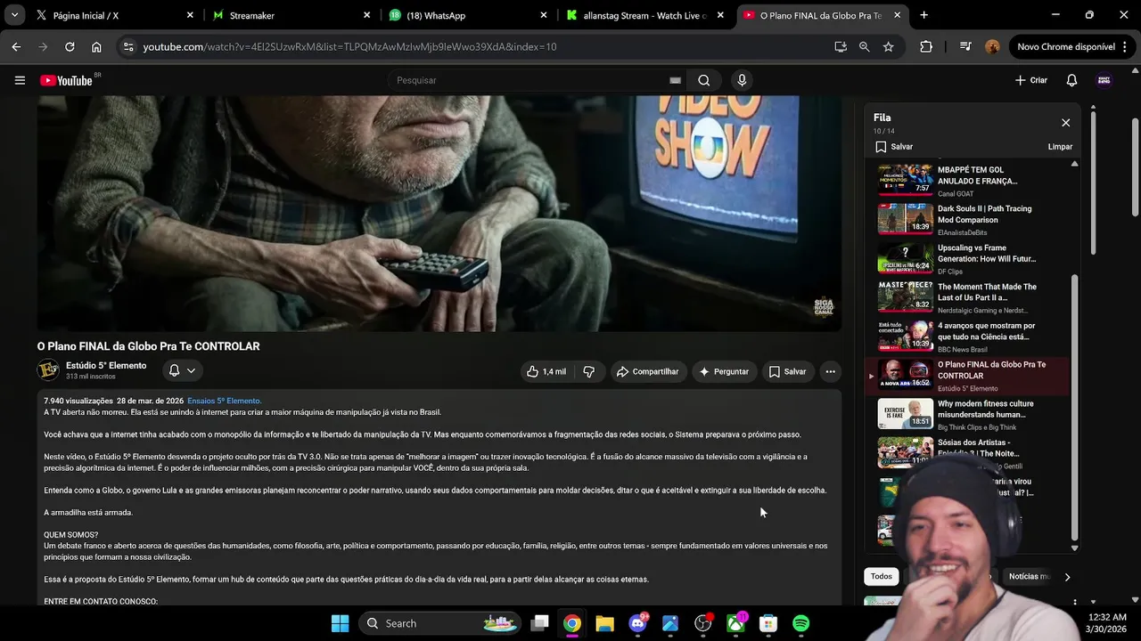1141x641 pixels.
Task: Open Discord from the taskbar
Action: 637,623
